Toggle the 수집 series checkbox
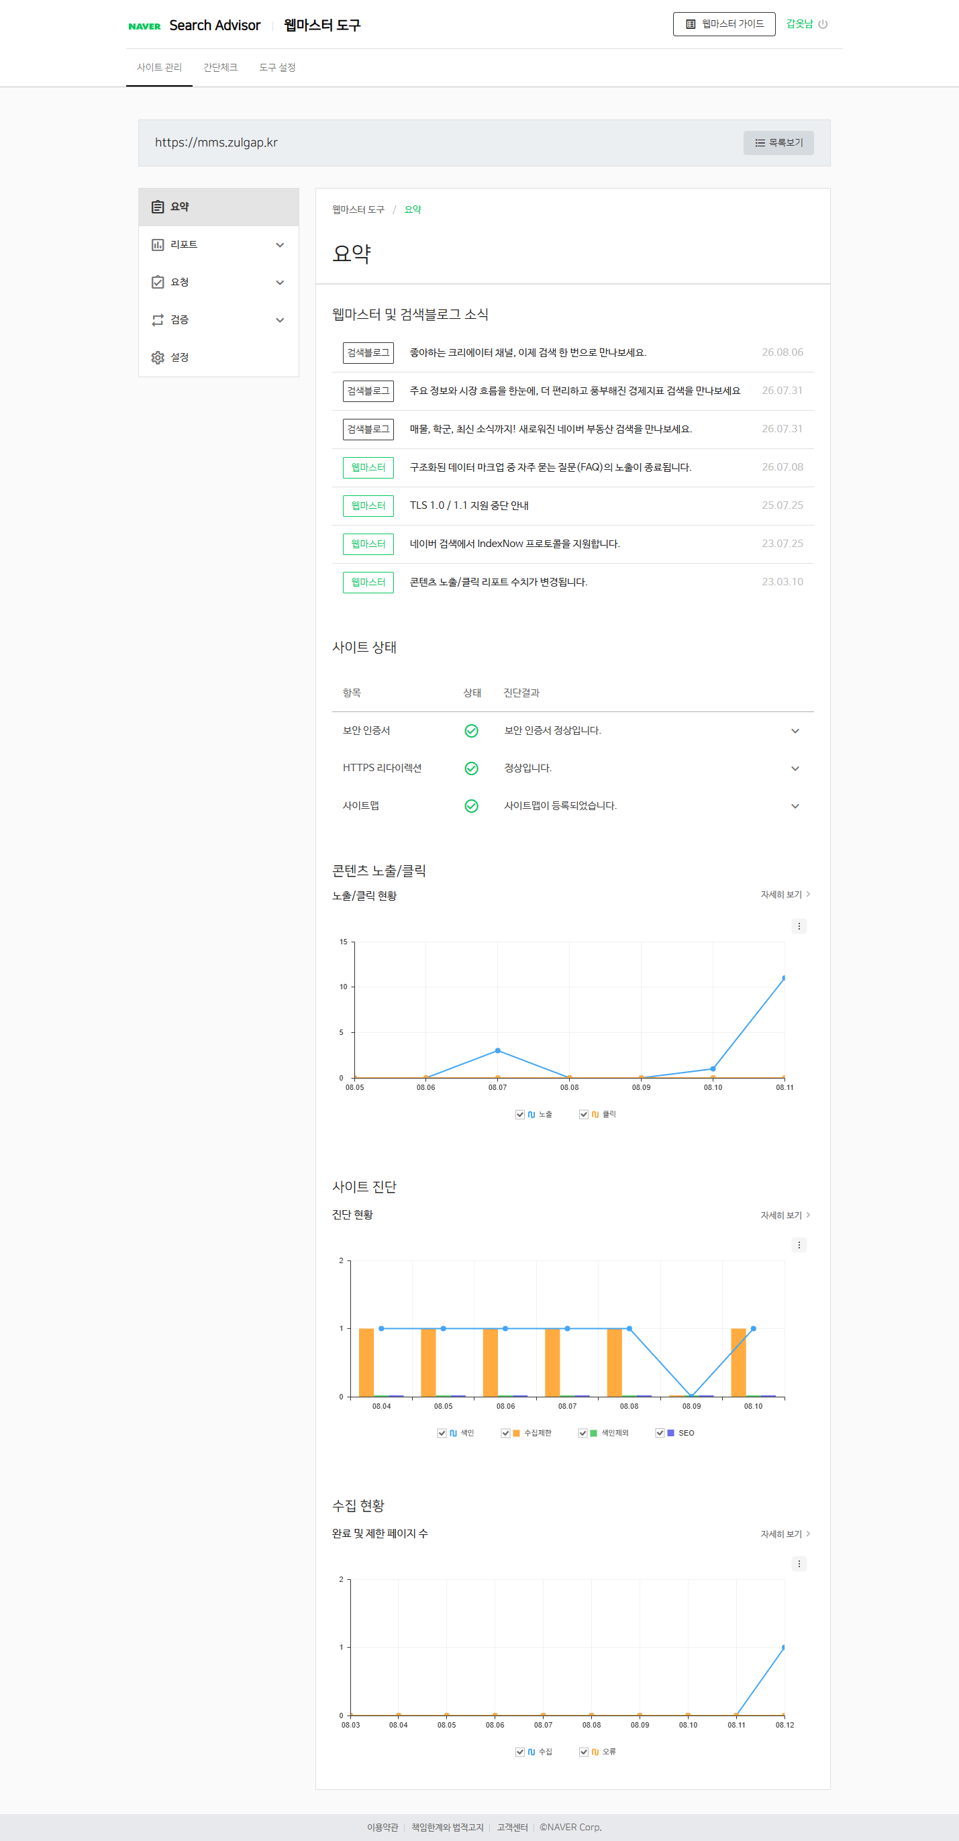 pos(520,1752)
